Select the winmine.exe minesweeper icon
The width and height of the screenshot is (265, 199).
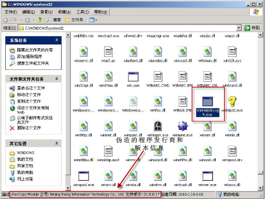(183, 126)
